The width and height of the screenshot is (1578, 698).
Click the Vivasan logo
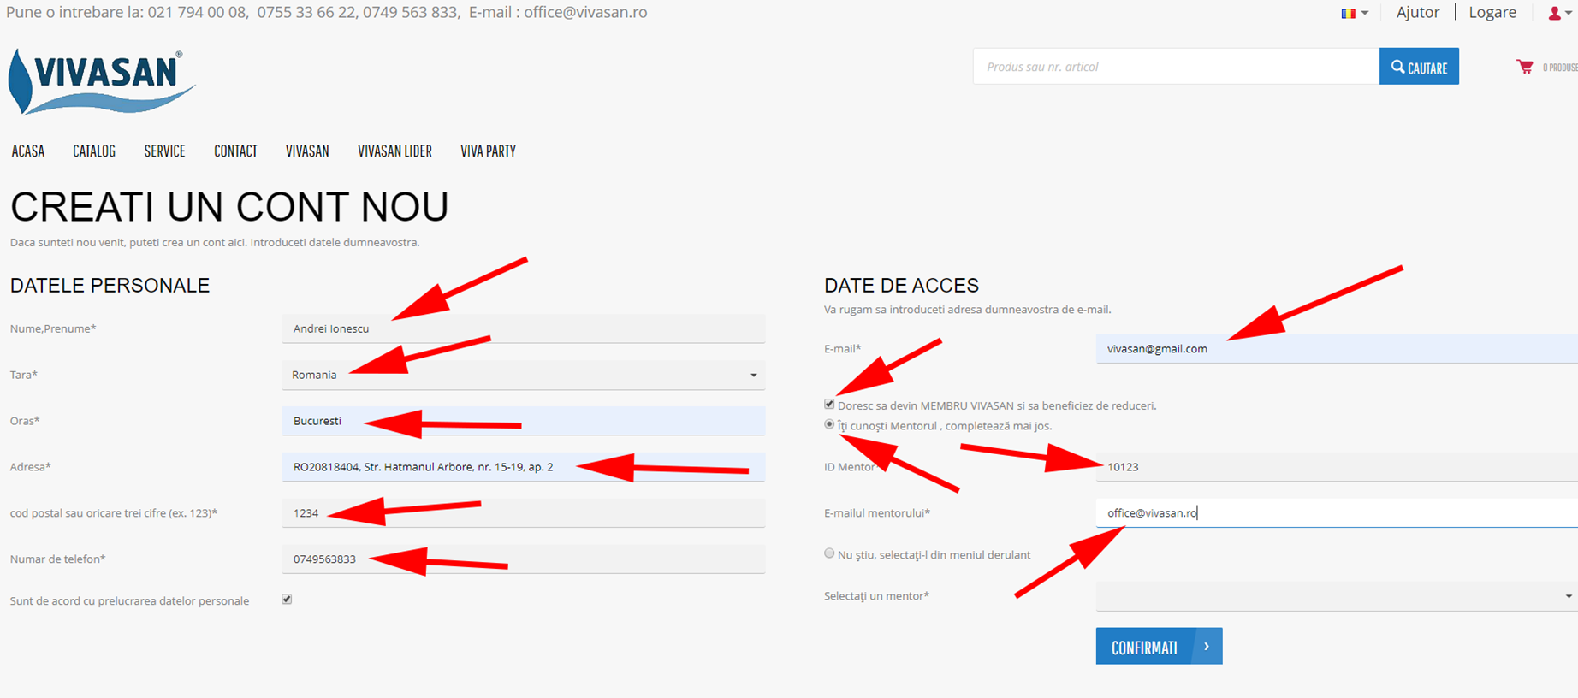[101, 81]
